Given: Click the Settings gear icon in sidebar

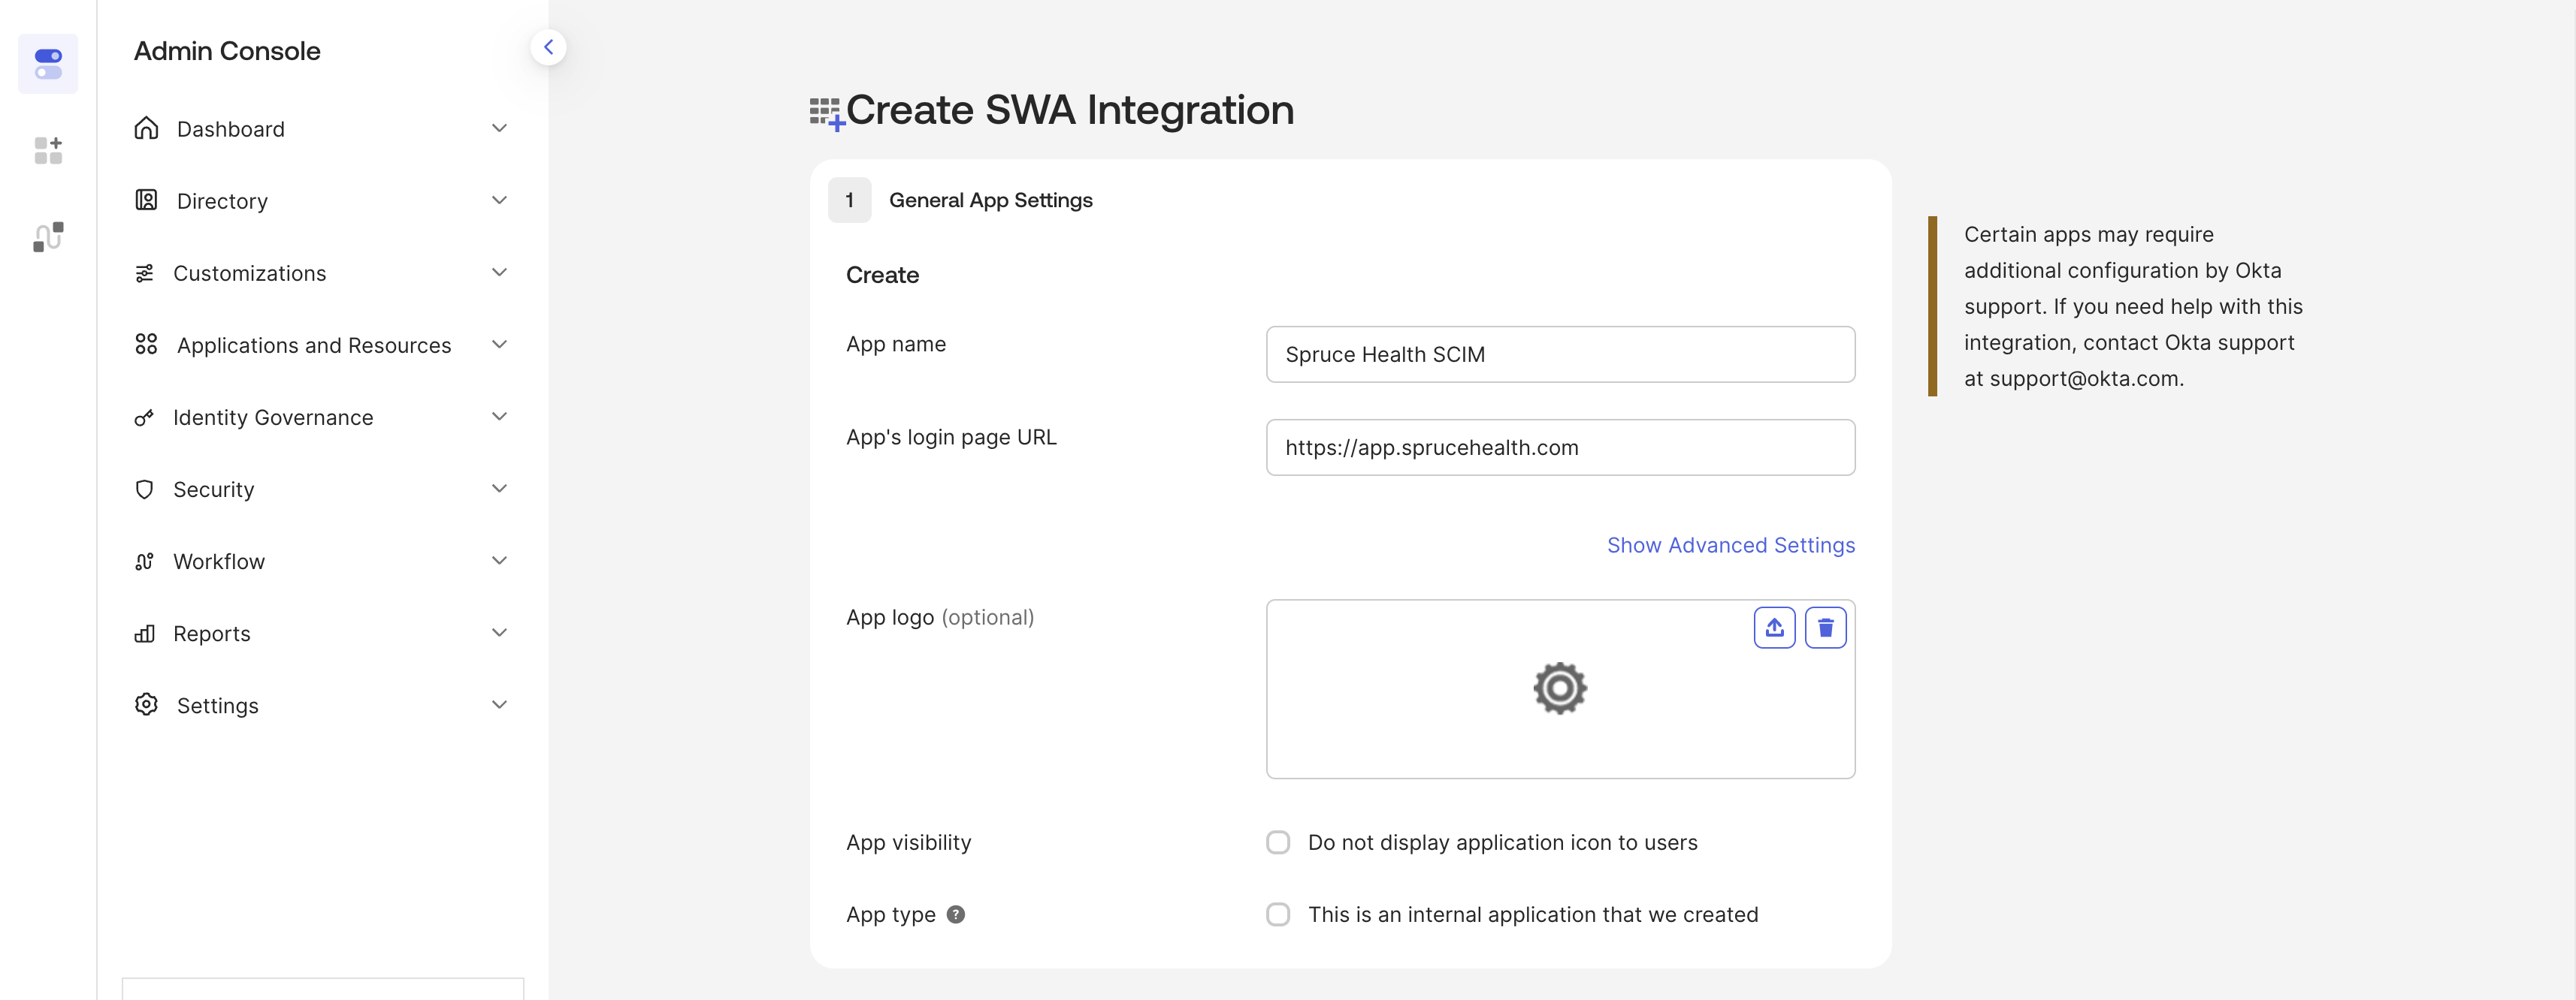Looking at the screenshot, I should click(x=146, y=704).
